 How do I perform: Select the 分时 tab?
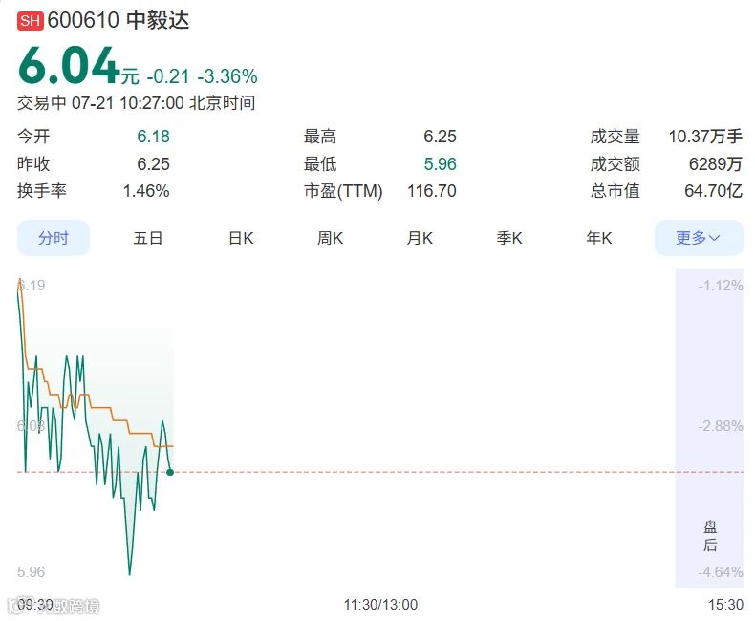(x=54, y=238)
